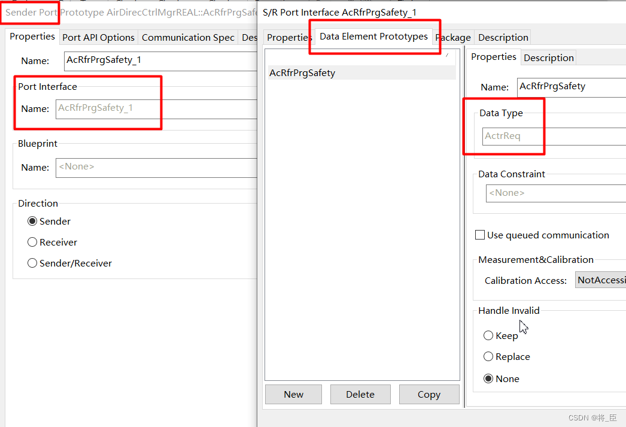Select Replace for Handle Invalid

tap(488, 356)
